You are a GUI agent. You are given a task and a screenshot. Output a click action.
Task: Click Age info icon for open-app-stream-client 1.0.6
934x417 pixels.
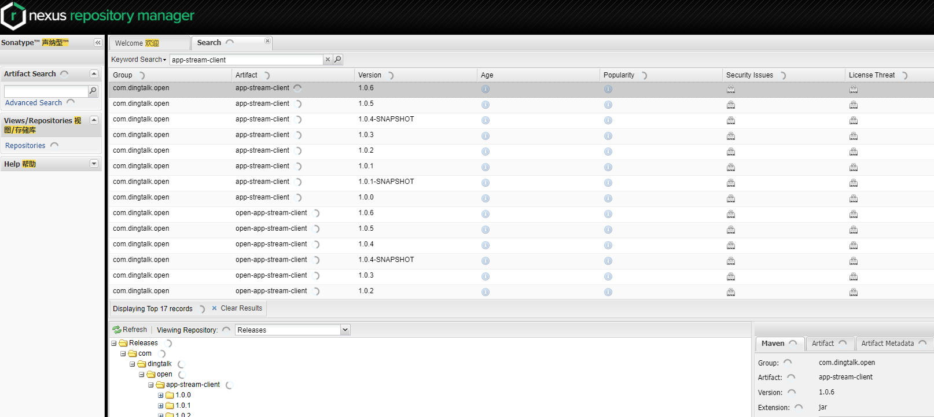pyautogui.click(x=486, y=214)
